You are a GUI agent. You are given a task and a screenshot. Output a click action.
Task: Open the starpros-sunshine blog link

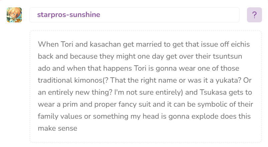[68, 15]
